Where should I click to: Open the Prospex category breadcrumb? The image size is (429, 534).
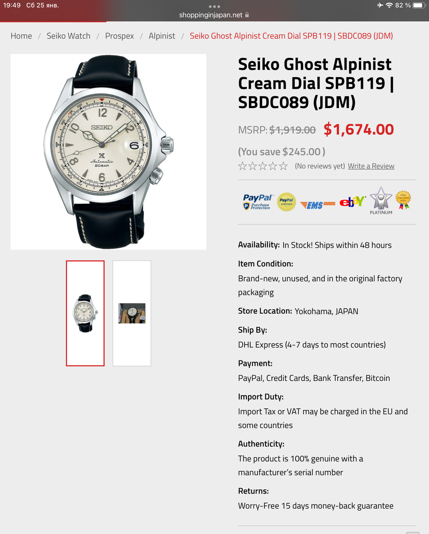point(120,36)
